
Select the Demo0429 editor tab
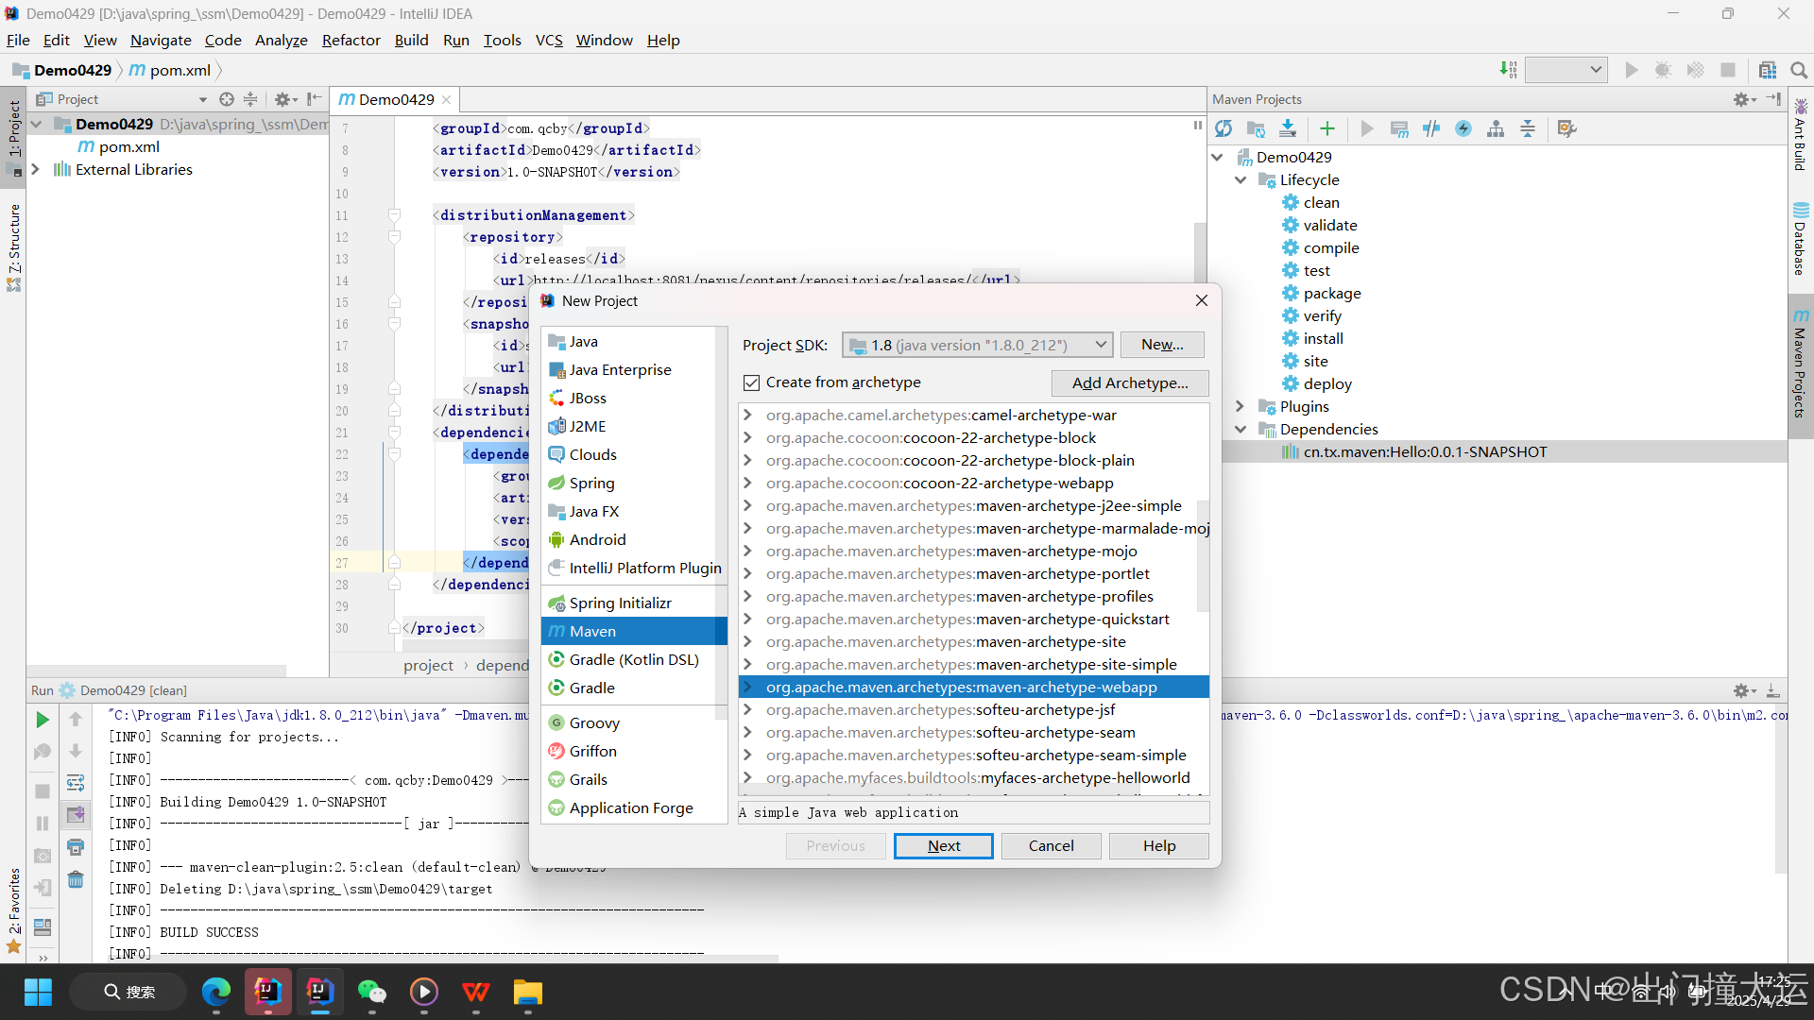(x=396, y=99)
